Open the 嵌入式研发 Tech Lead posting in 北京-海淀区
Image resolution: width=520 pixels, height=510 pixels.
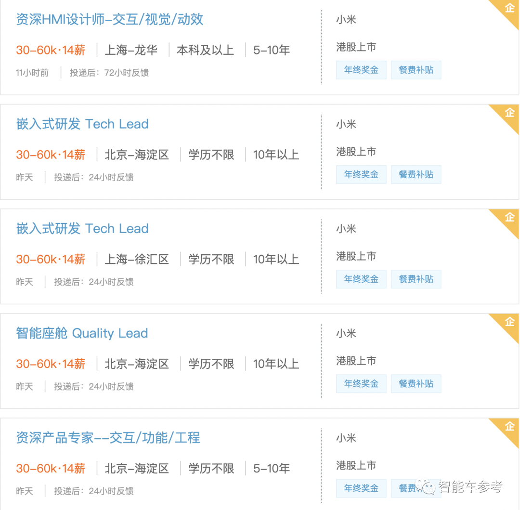coord(82,124)
